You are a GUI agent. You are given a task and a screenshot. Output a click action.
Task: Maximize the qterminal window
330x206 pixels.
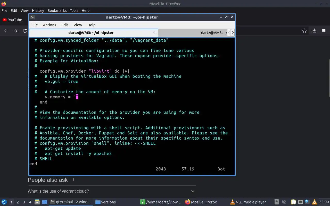[226, 17]
